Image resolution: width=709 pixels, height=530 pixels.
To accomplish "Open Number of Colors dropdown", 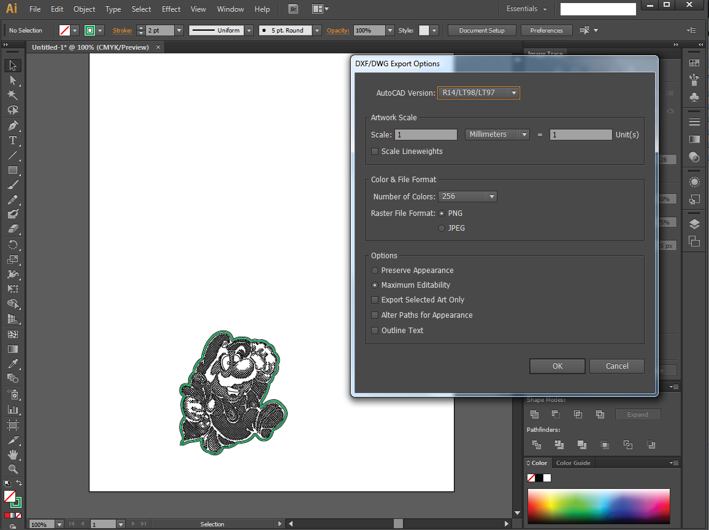I will pos(467,196).
